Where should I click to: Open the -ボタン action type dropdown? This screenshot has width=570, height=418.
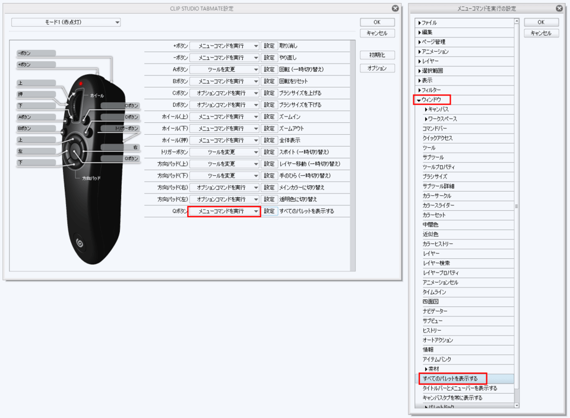click(224, 58)
